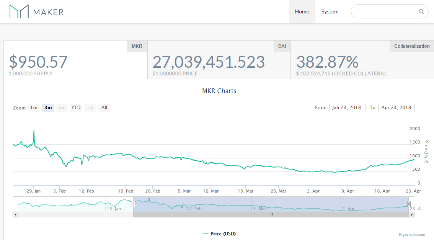
Task: Click the 1y zoom selector
Action: click(90, 108)
